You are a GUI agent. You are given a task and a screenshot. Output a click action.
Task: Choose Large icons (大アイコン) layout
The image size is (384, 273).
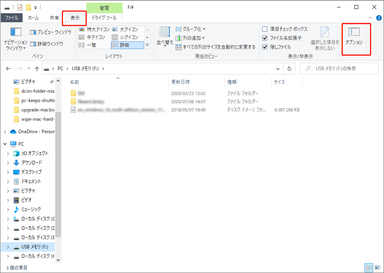pos(125,30)
